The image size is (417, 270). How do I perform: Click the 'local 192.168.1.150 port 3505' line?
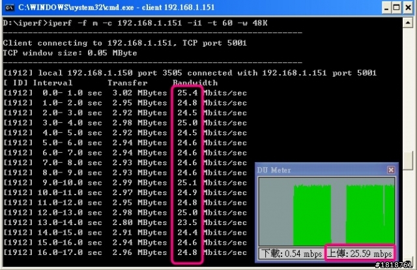click(190, 73)
